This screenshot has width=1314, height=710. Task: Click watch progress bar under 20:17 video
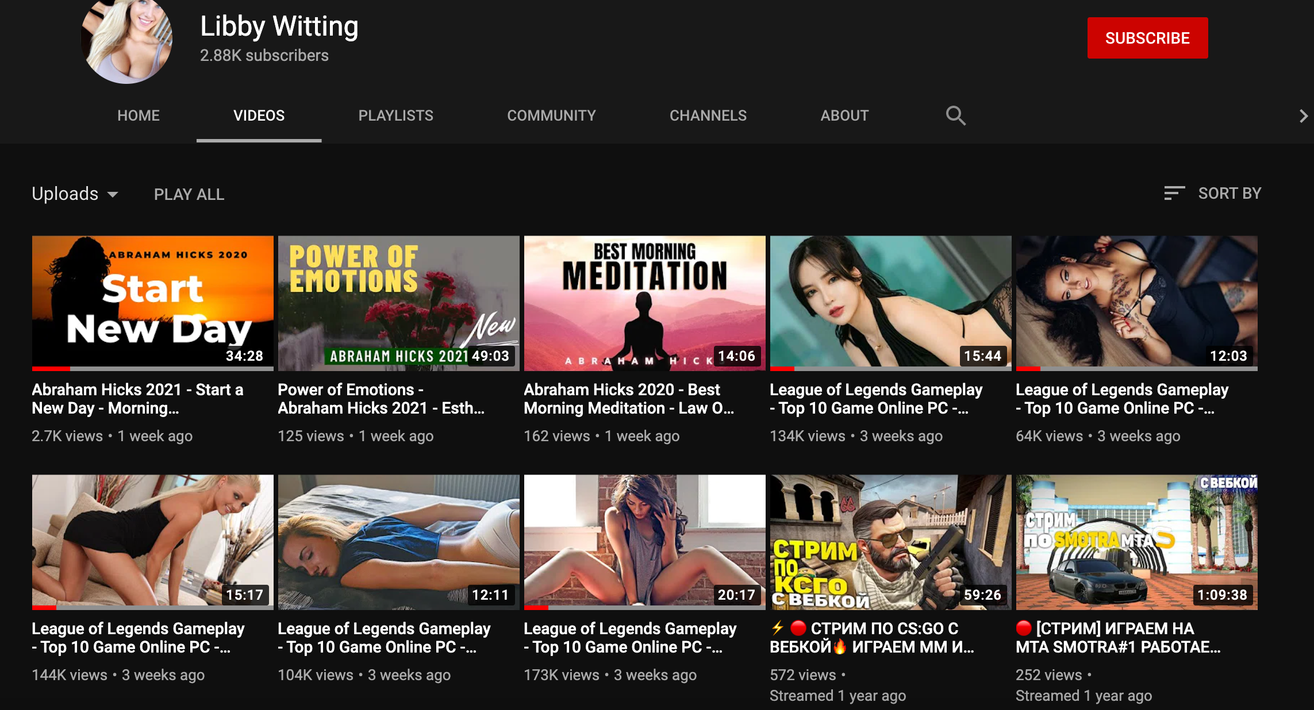[x=645, y=608]
